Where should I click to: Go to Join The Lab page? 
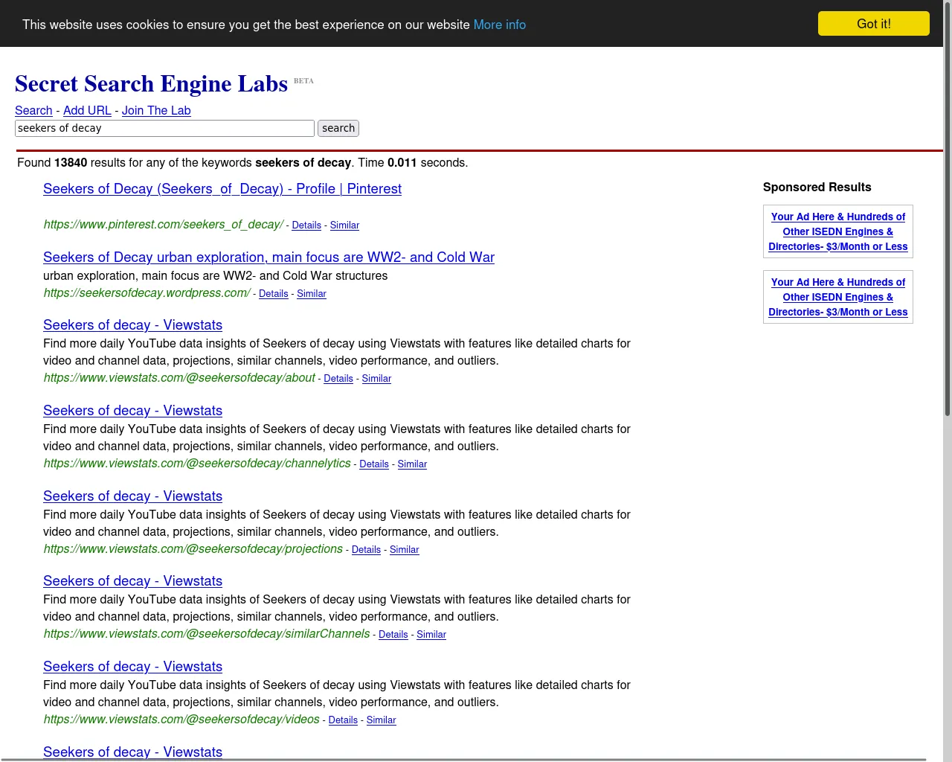[x=156, y=110]
